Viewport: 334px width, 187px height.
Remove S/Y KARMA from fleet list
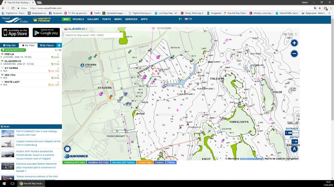pos(58,68)
